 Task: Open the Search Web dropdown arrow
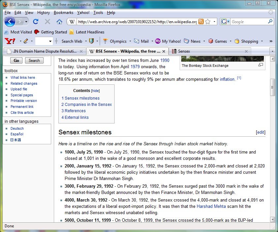click(86, 41)
